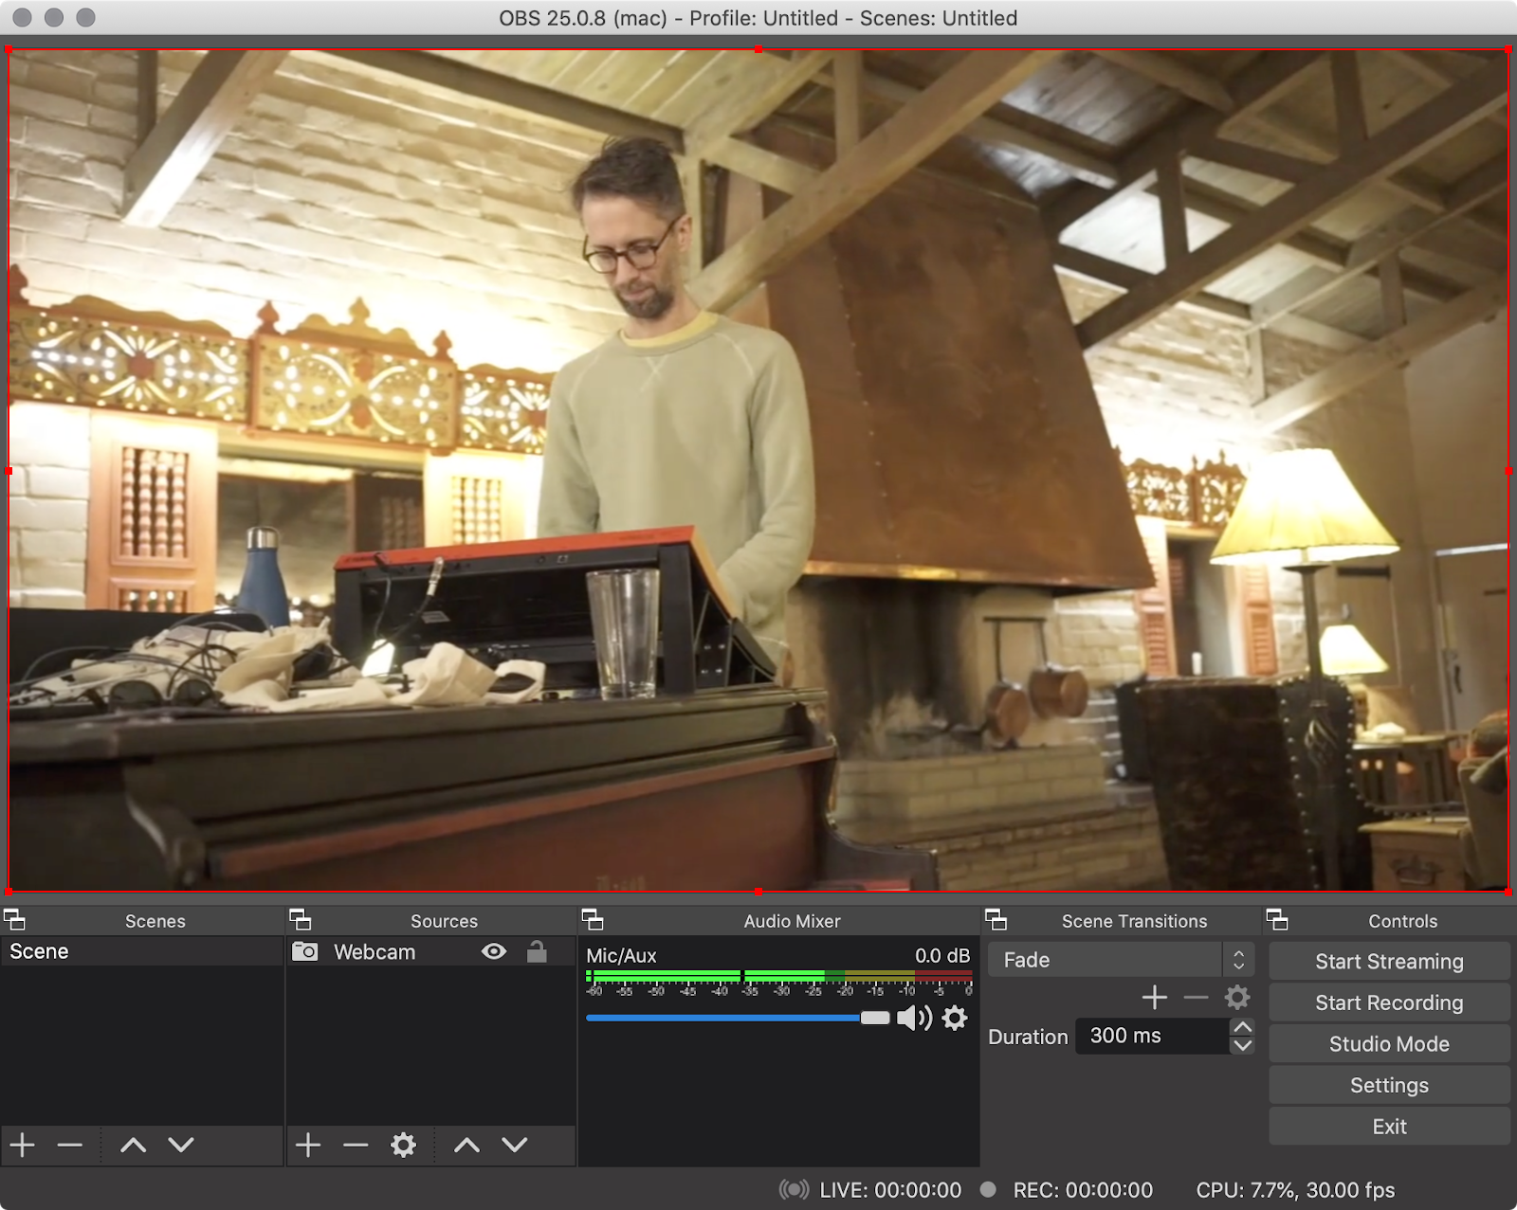Click Start Recording
The height and width of the screenshot is (1210, 1517).
pyautogui.click(x=1389, y=1002)
